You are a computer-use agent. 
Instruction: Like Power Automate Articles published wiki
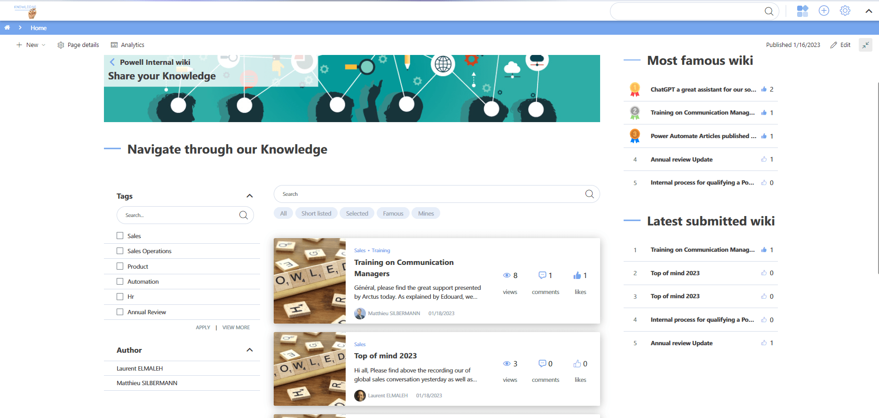coord(764,136)
